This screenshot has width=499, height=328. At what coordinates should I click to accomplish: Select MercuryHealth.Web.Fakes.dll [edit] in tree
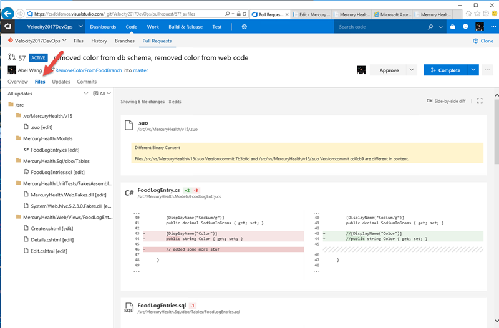point(69,195)
